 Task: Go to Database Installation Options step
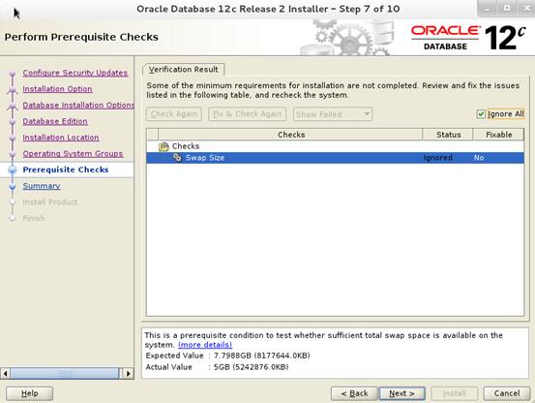coord(78,106)
